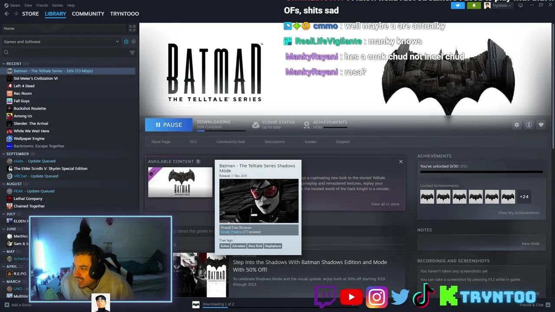This screenshot has width=555, height=312.
Task: Select Sid Meier's Civilization VI
Action: pos(36,78)
